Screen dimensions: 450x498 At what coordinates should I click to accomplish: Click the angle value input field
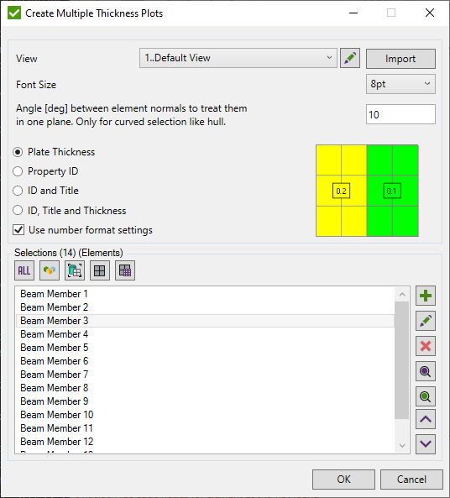[400, 114]
